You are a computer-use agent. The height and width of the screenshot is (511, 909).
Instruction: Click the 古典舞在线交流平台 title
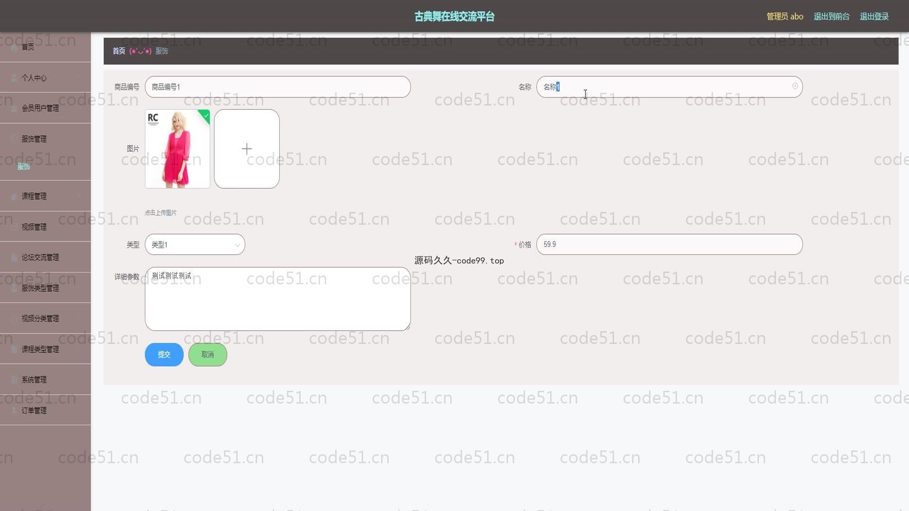click(454, 17)
